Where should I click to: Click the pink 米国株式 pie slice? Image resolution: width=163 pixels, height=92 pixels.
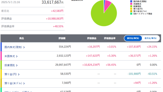[107, 5]
